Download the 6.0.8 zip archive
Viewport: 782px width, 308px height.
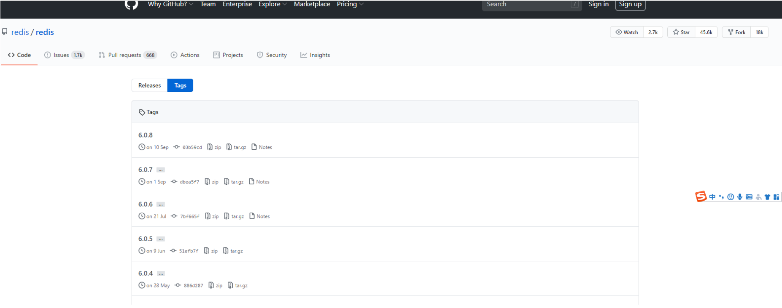click(214, 147)
